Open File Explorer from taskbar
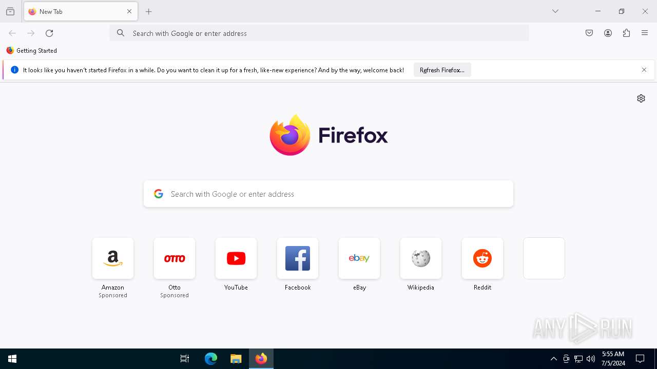The width and height of the screenshot is (657, 369). tap(236, 359)
